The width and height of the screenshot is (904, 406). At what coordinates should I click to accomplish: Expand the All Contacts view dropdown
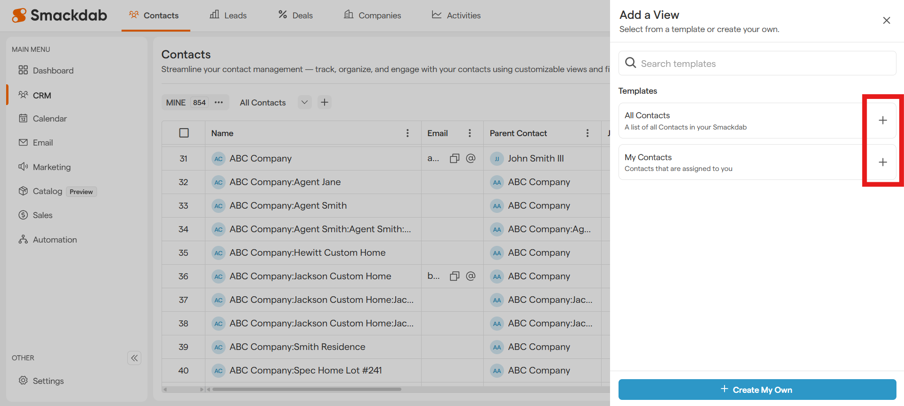pyautogui.click(x=304, y=103)
